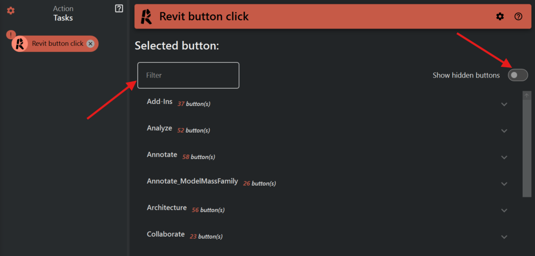Click the 'Show hidden buttons' label text
Viewport: 535px width, 256px height.
466,75
